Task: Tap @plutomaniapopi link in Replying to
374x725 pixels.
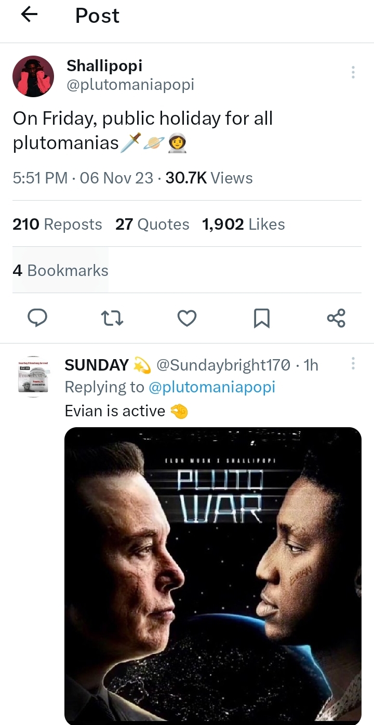Action: [x=212, y=387]
